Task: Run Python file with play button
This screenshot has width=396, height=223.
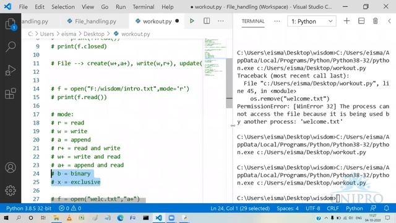Action: click(192, 21)
